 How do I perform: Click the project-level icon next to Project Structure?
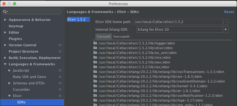point(60,52)
